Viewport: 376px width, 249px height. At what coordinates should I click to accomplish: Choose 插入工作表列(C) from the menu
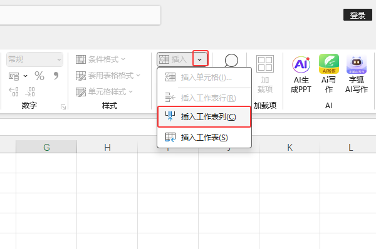click(x=204, y=116)
